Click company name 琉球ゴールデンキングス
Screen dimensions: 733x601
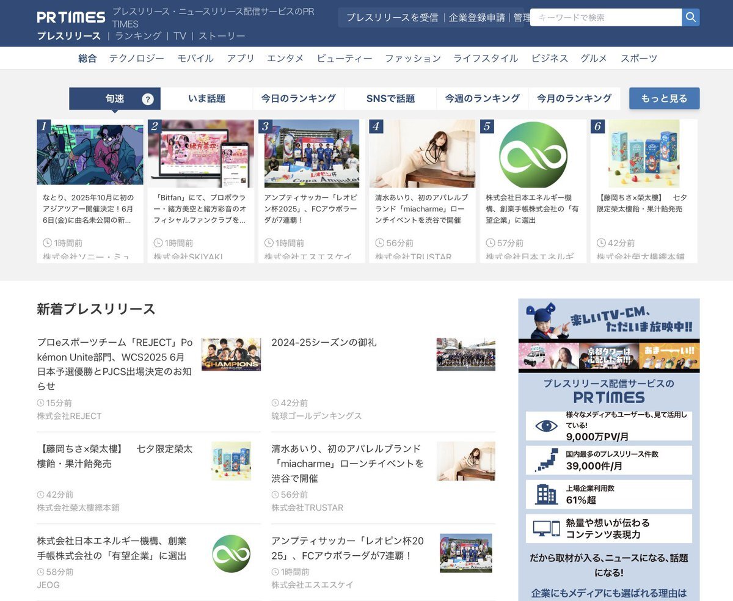coord(316,416)
